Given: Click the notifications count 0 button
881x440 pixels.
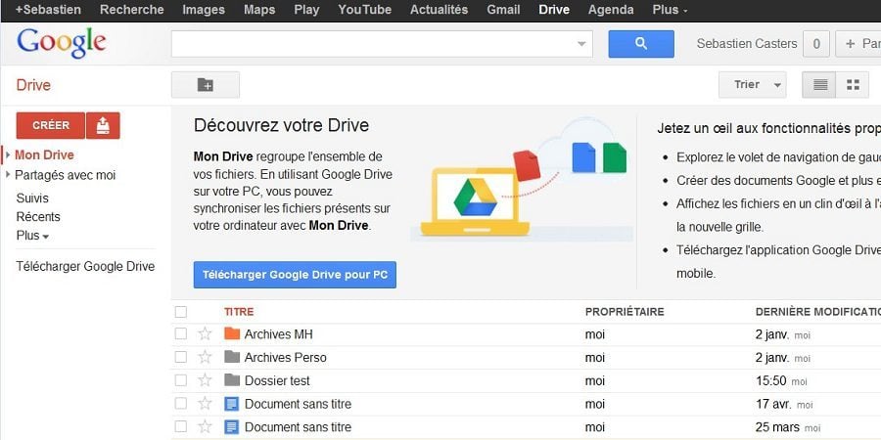Looking at the screenshot, I should point(816,44).
